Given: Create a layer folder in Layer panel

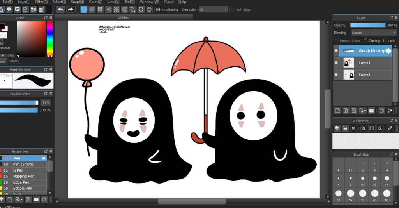Looking at the screenshot, I should (x=371, y=111).
